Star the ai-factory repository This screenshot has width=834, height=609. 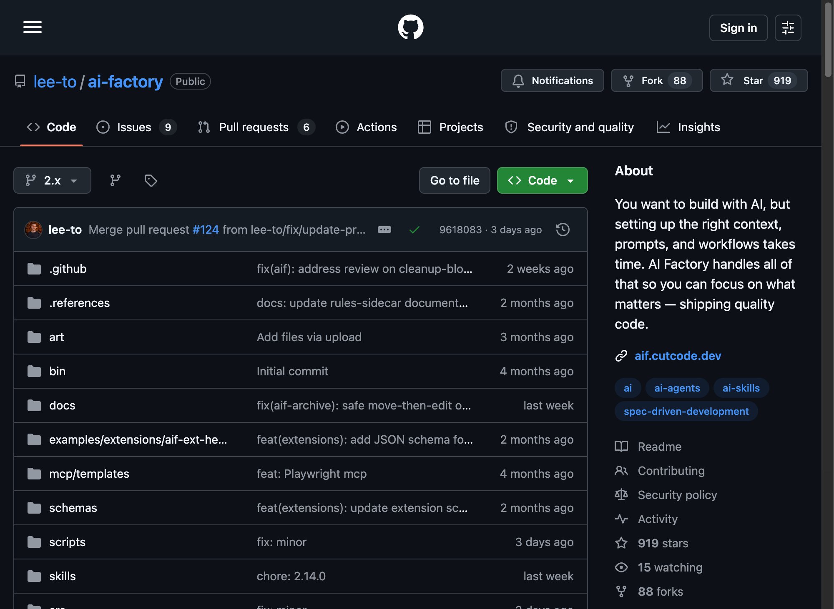click(759, 80)
